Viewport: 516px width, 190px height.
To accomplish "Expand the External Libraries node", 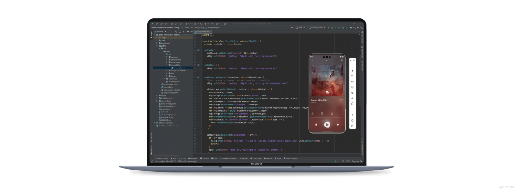I will [155, 123].
